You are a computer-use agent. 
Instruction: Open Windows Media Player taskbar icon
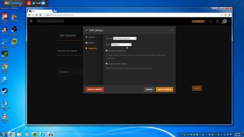tap(27, 134)
